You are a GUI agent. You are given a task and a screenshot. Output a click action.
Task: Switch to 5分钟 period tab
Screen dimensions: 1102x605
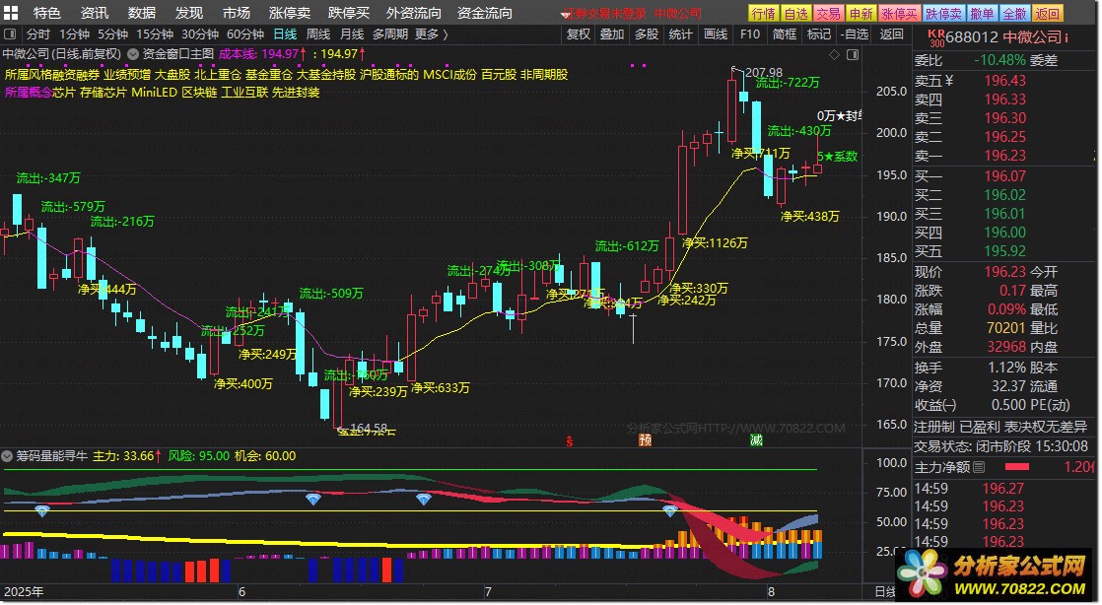112,34
